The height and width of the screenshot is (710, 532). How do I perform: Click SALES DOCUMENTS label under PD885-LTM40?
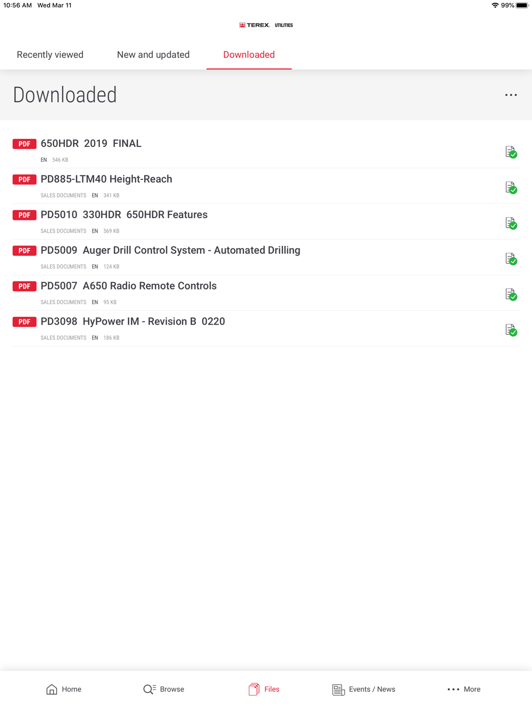click(63, 195)
